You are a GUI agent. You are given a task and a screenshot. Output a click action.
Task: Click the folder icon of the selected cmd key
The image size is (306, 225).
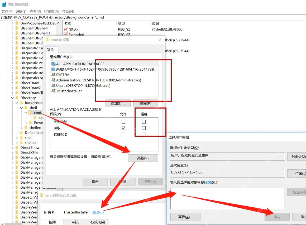point(30,113)
